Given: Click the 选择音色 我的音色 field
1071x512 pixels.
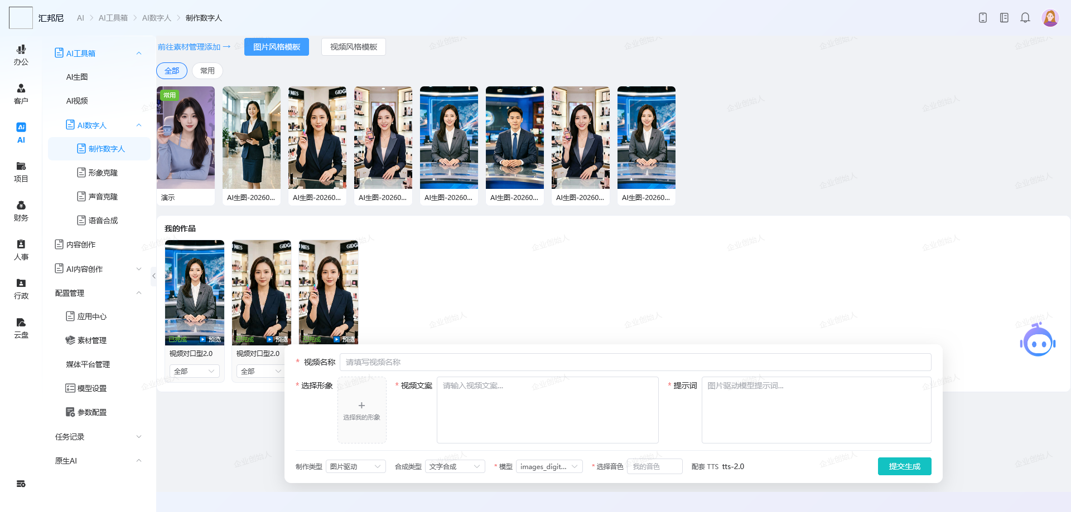Looking at the screenshot, I should coord(655,466).
